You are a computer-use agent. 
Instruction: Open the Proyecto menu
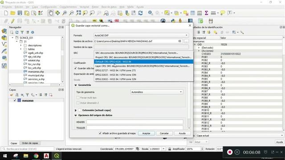coord(7,7)
